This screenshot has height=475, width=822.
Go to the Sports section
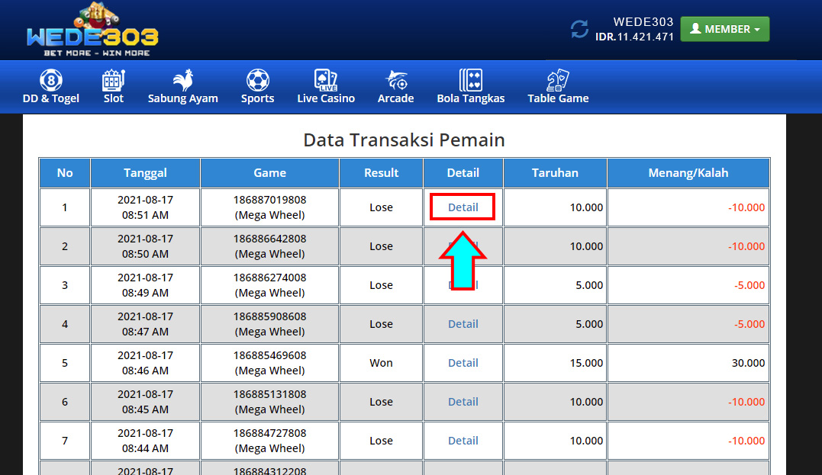tap(258, 87)
